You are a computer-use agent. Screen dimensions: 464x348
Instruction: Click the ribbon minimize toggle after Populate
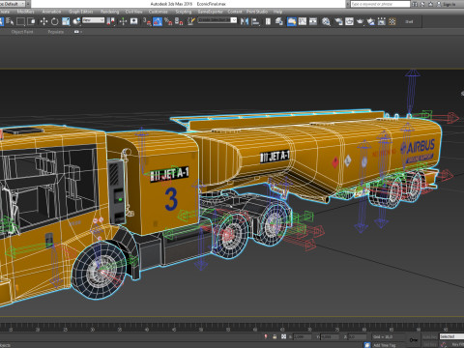tap(77, 32)
